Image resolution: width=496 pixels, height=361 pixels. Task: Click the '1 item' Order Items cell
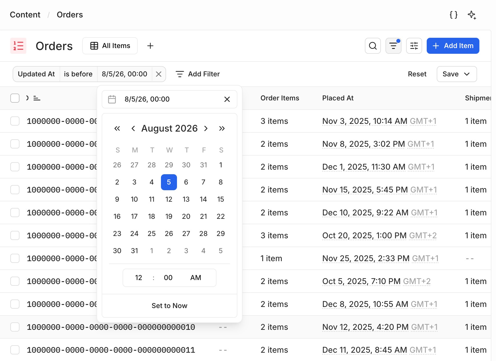pos(271,258)
